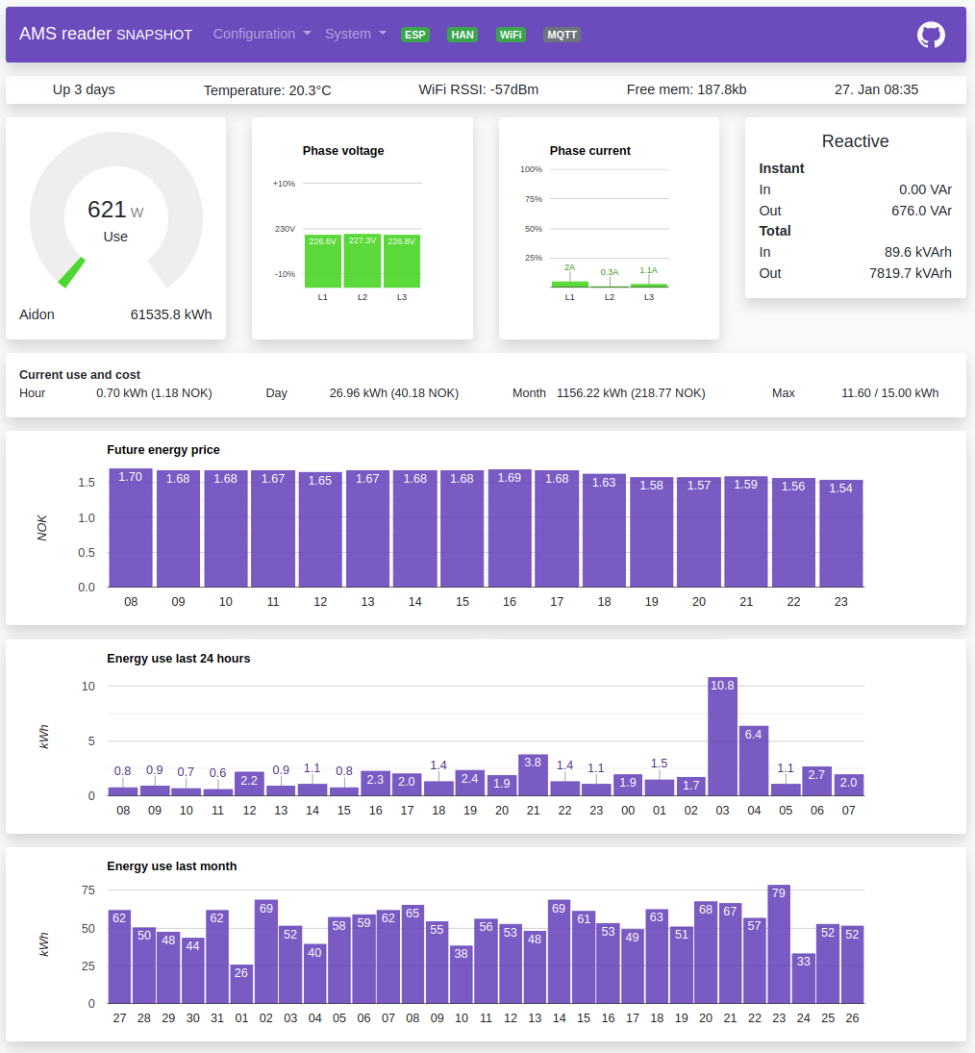The width and height of the screenshot is (975, 1053).
Task: Click the 621 W power gauge
Action: click(x=116, y=211)
